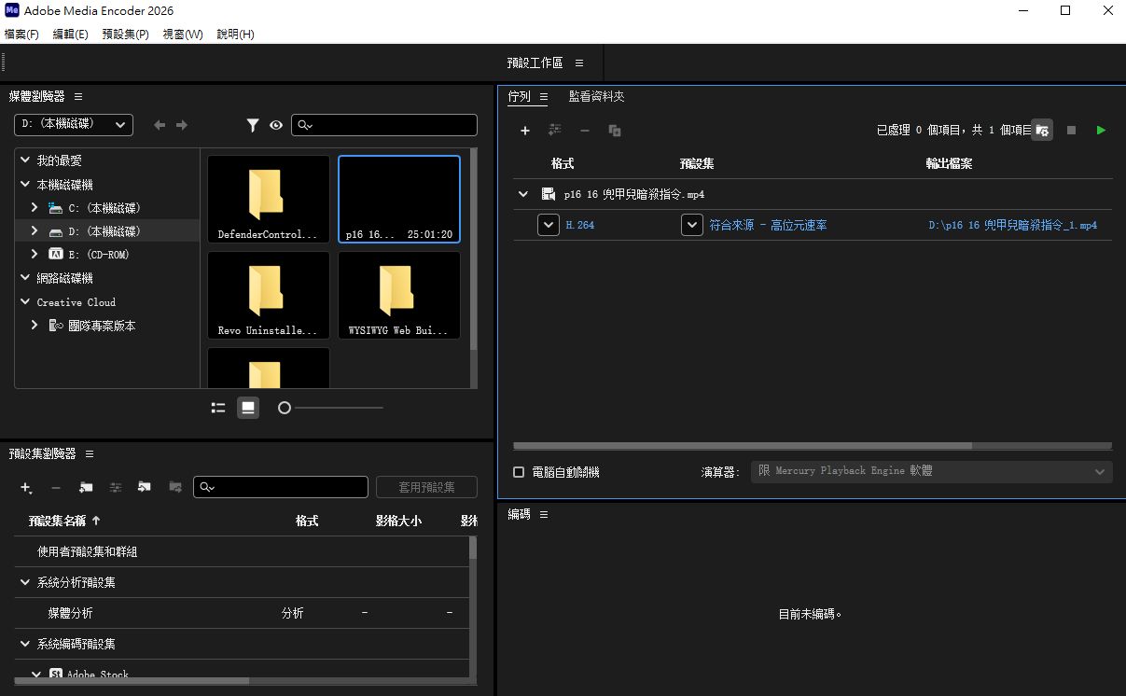Enable the 電腦自動關機 checkbox
The width and height of the screenshot is (1126, 696).
click(x=519, y=472)
